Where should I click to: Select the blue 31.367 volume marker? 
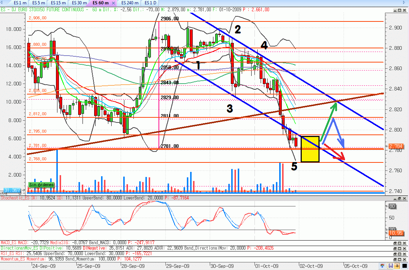pyautogui.click(x=12, y=190)
